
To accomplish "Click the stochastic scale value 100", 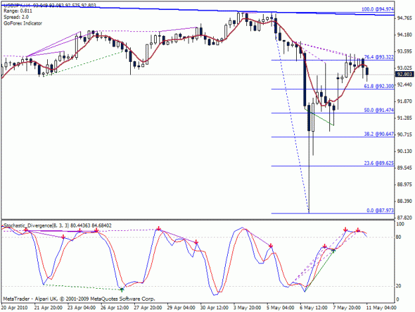I will pyautogui.click(x=400, y=224).
